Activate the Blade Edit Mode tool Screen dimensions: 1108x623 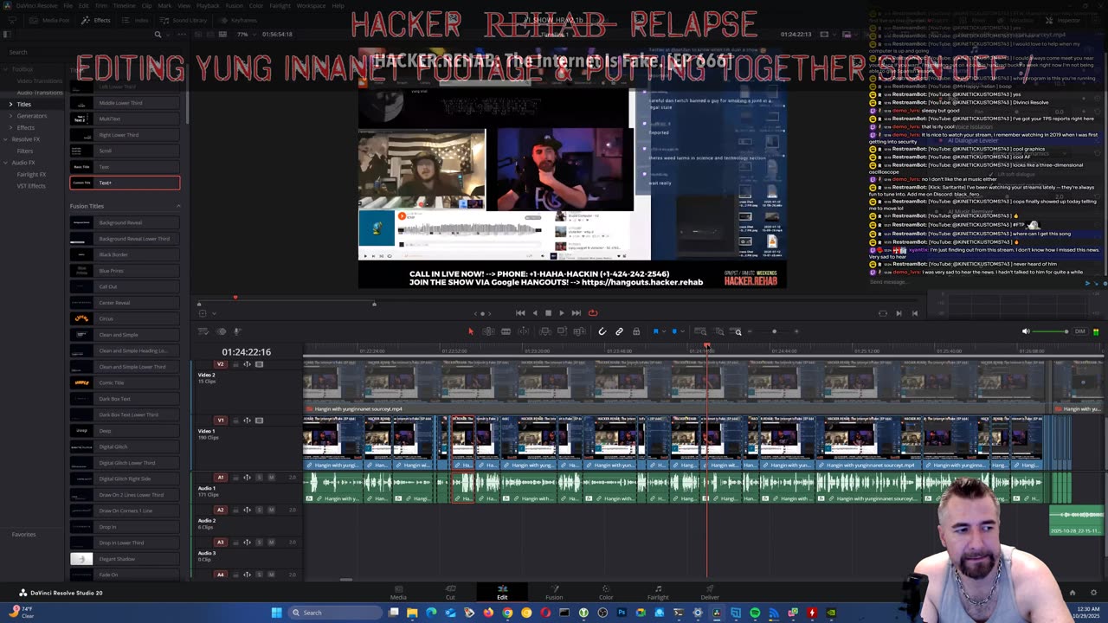506,331
